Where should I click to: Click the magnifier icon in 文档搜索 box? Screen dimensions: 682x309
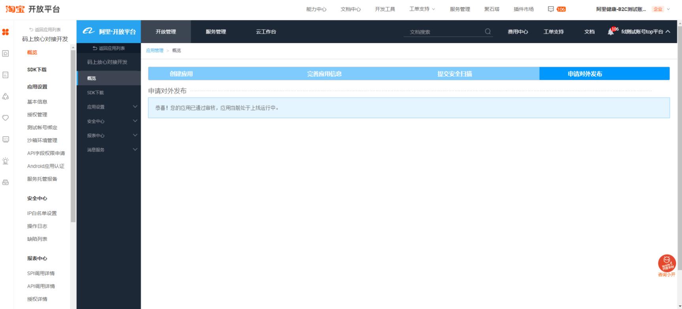[x=488, y=32]
